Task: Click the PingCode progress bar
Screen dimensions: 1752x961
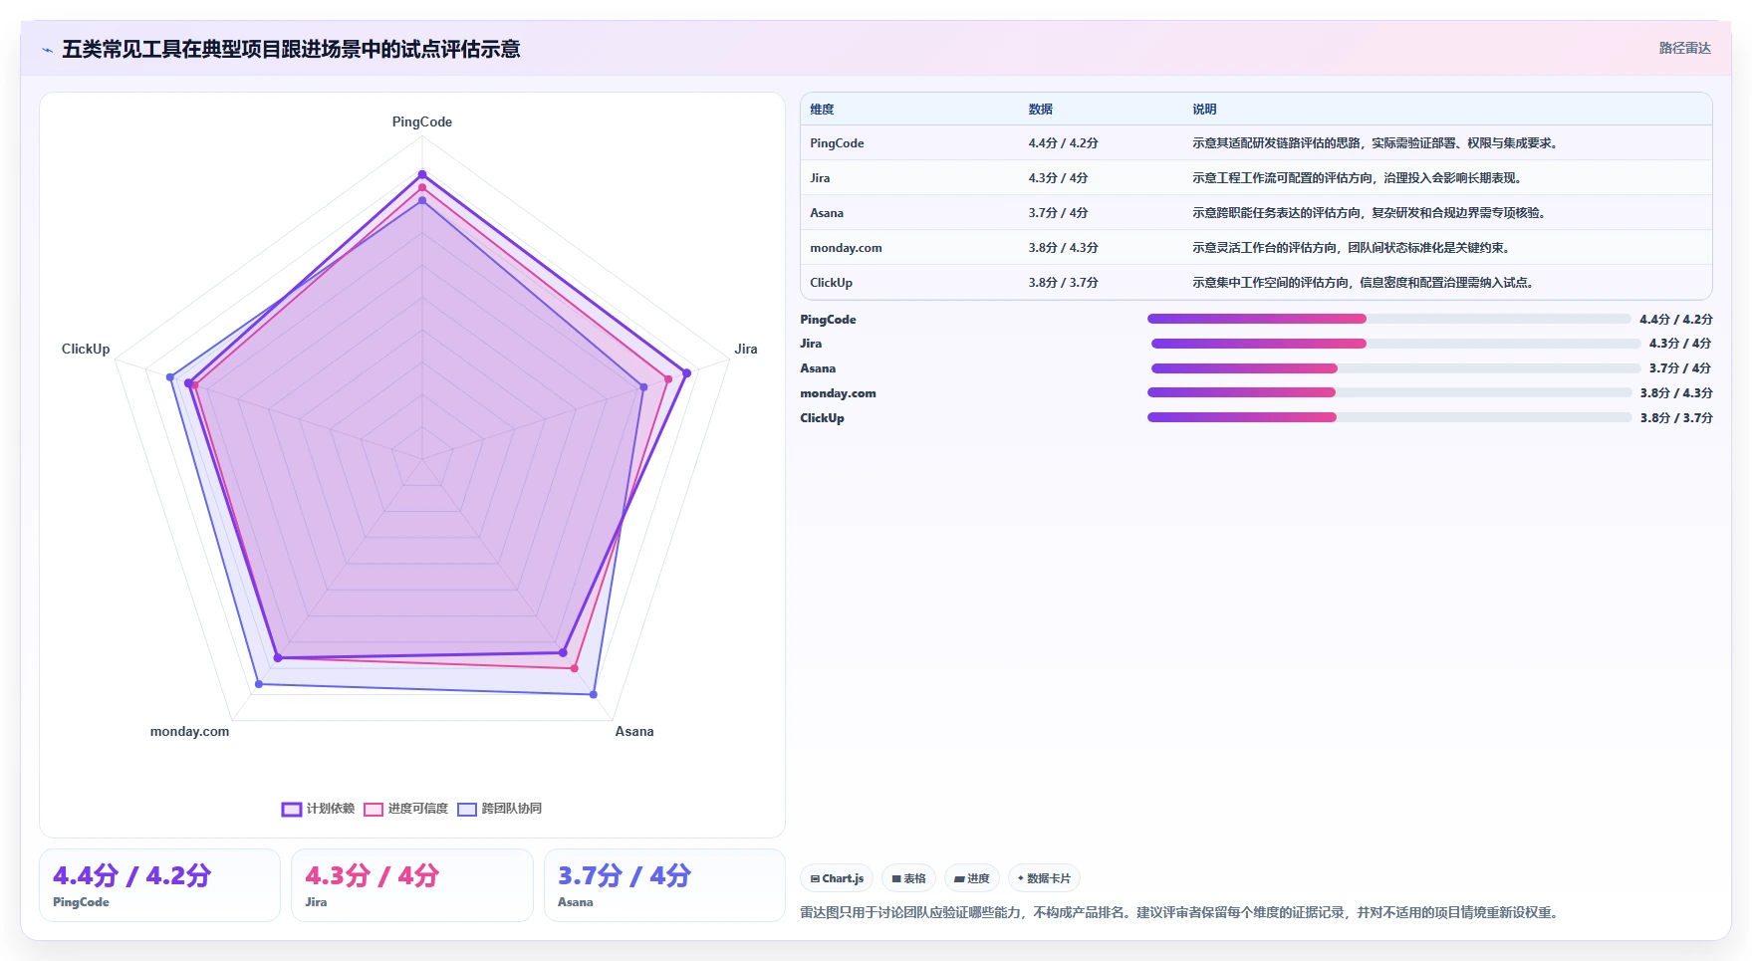Action: point(1388,319)
